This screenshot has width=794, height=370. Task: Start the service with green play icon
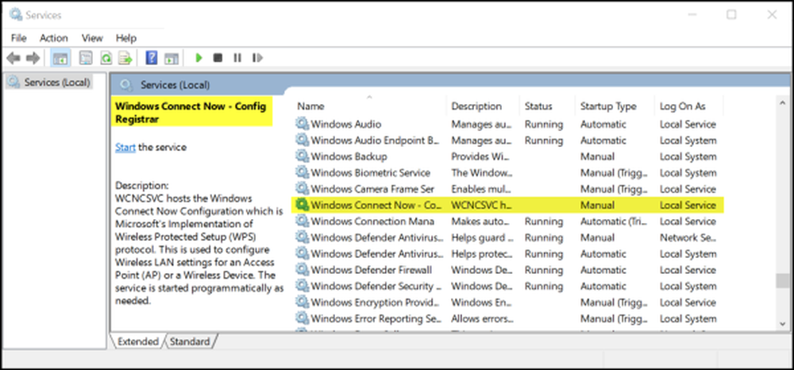coord(198,58)
